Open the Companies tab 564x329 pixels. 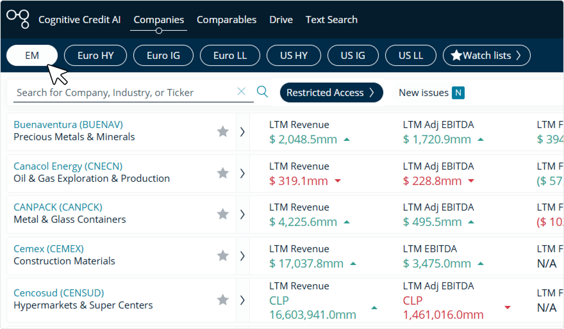[159, 20]
